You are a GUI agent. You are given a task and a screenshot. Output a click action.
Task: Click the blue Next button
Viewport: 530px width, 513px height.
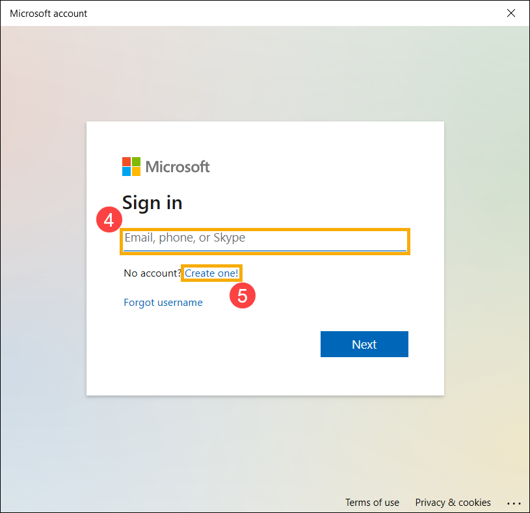(x=364, y=344)
